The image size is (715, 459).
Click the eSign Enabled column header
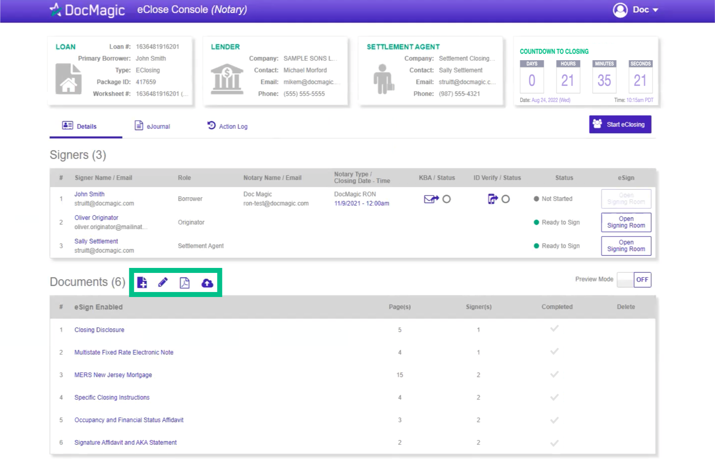pos(99,307)
